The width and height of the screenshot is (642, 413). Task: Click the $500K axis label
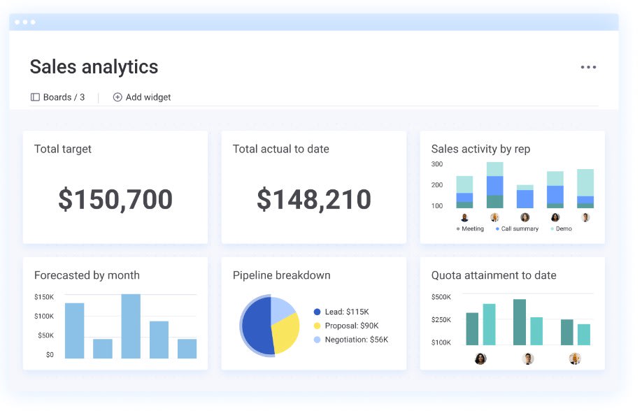point(441,297)
